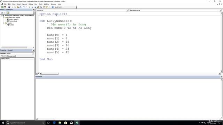Open the Tools menu

[40, 4]
